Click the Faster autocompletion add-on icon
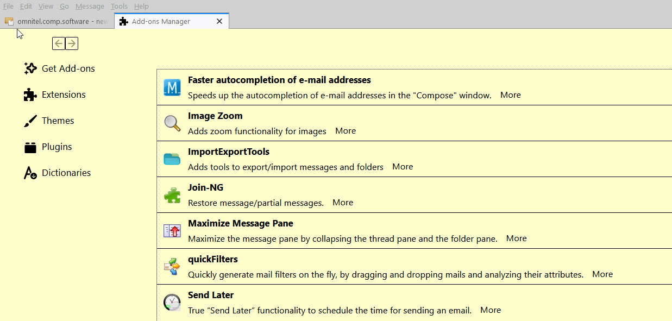 172,87
